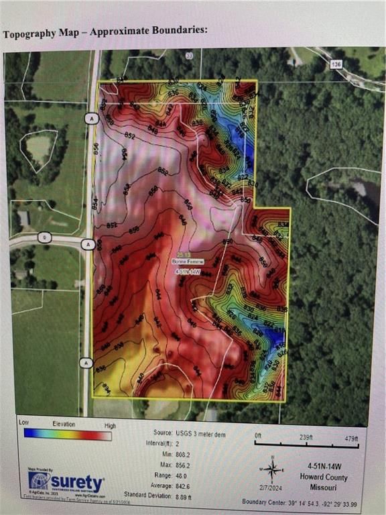386x515 pixels.
Task: Click the Surety globe logo icon
Action: tap(39, 481)
